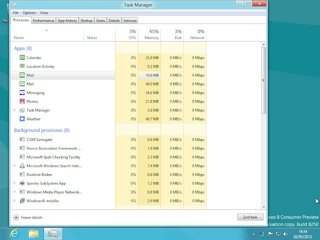The width and height of the screenshot is (320, 240).
Task: Click the Location Activity icon
Action: [x=22, y=66]
